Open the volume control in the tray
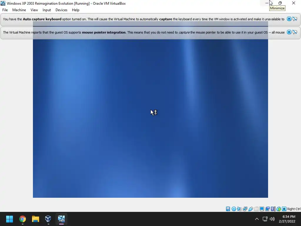This screenshot has width=301, height=226. pyautogui.click(x=272, y=219)
